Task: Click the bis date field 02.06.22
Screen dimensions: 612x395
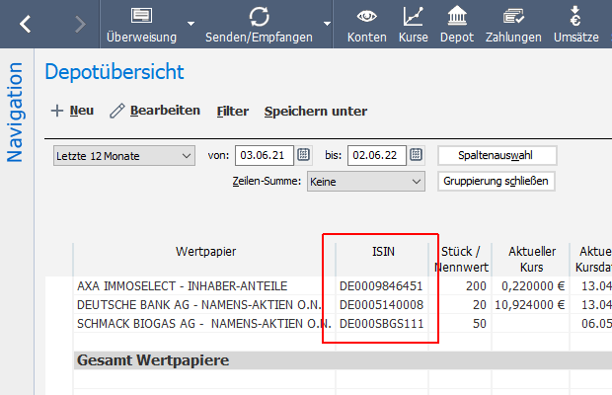Action: 377,155
